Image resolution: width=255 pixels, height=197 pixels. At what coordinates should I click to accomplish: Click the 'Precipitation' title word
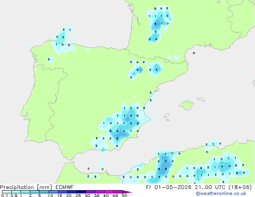pyautogui.click(x=17, y=187)
